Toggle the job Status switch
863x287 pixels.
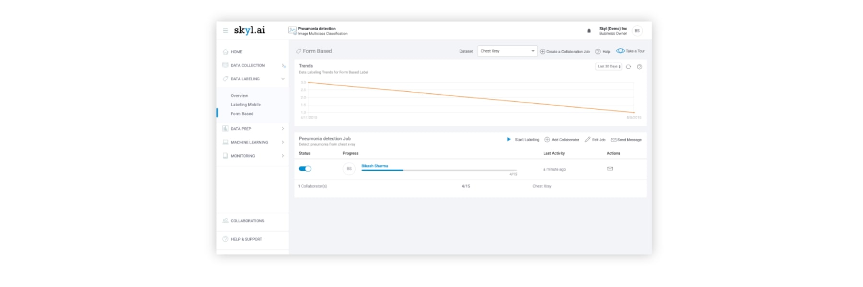pos(305,169)
